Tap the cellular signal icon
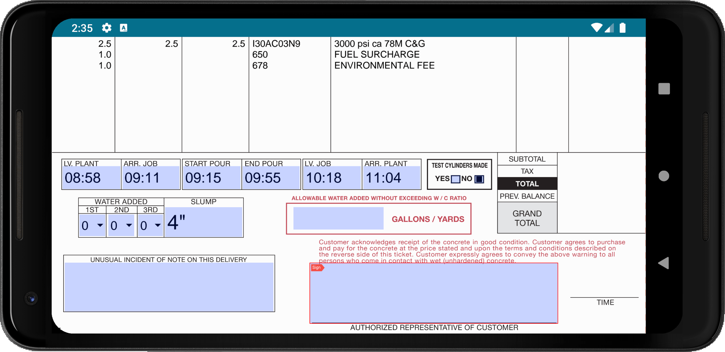 pyautogui.click(x=610, y=27)
